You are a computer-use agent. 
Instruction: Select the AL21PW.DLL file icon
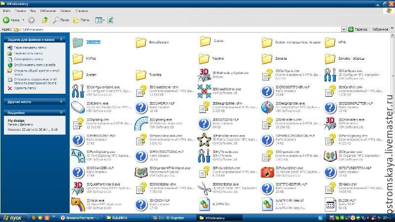(x=204, y=204)
